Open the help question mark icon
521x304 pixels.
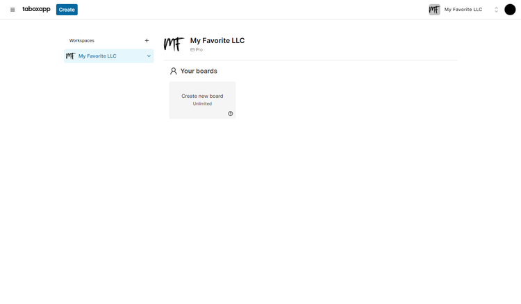(231, 114)
